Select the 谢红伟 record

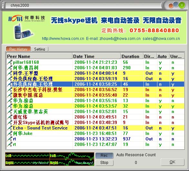point(95,117)
